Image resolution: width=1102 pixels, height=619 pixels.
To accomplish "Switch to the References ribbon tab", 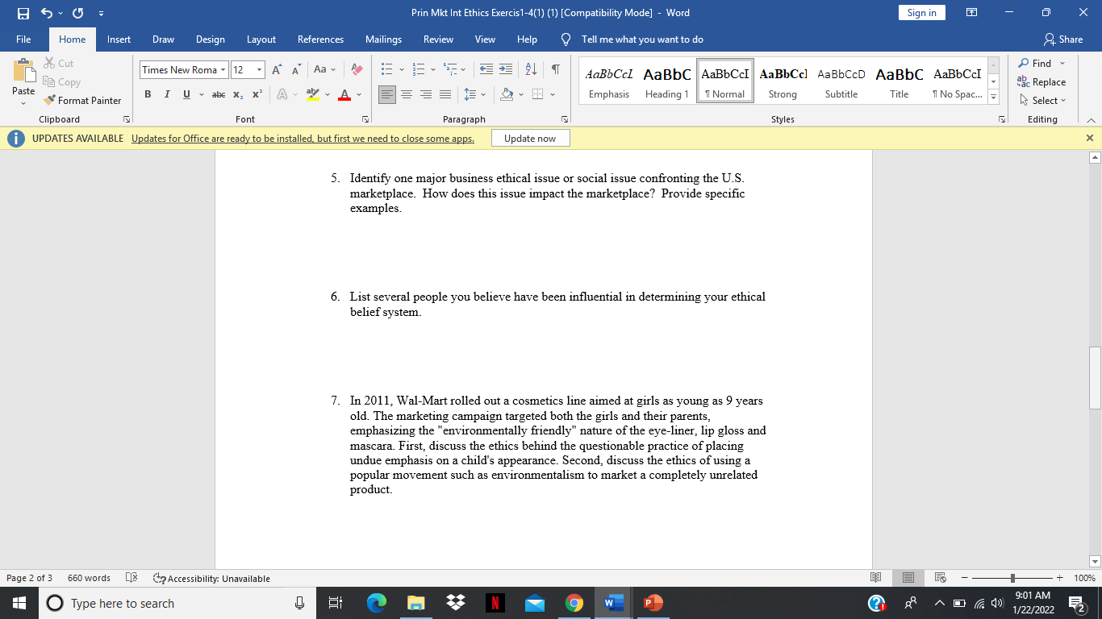I will [x=320, y=39].
